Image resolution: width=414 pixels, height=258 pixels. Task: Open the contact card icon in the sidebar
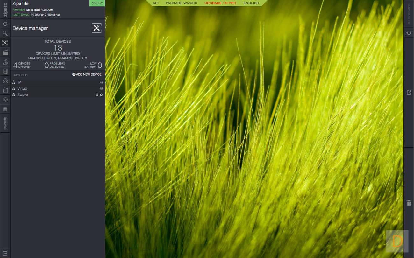click(x=5, y=71)
